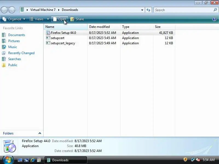Click the 5:45 AM date cell
Image resolution: width=219 pixels, height=164 pixels.
[102, 38]
